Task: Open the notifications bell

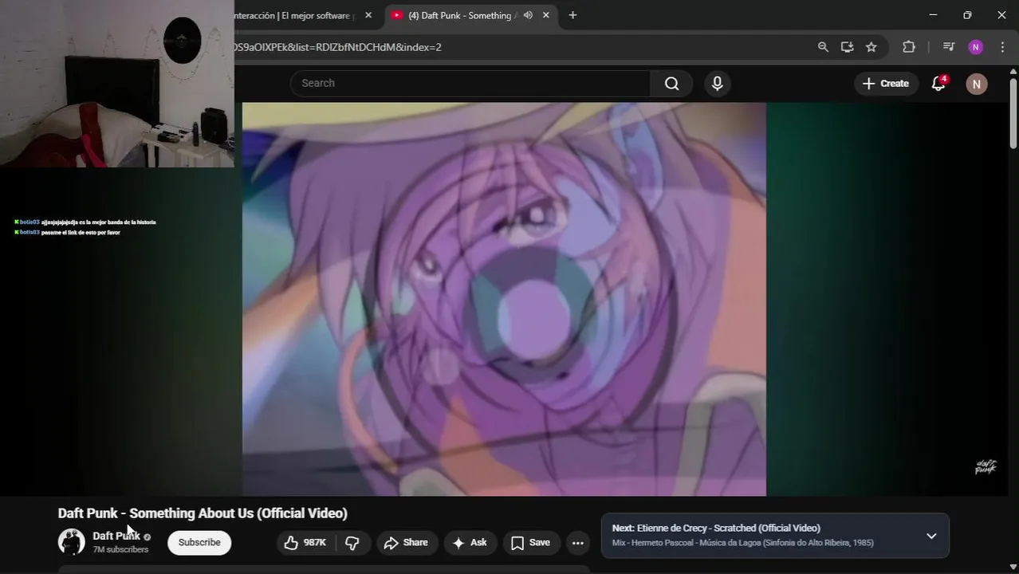Action: [938, 84]
